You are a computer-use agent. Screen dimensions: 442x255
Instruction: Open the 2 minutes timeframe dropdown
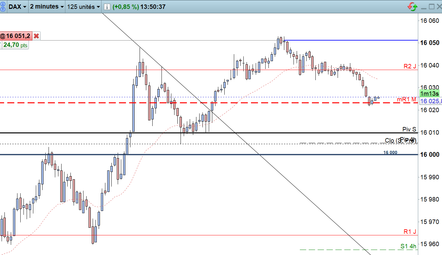click(47, 7)
